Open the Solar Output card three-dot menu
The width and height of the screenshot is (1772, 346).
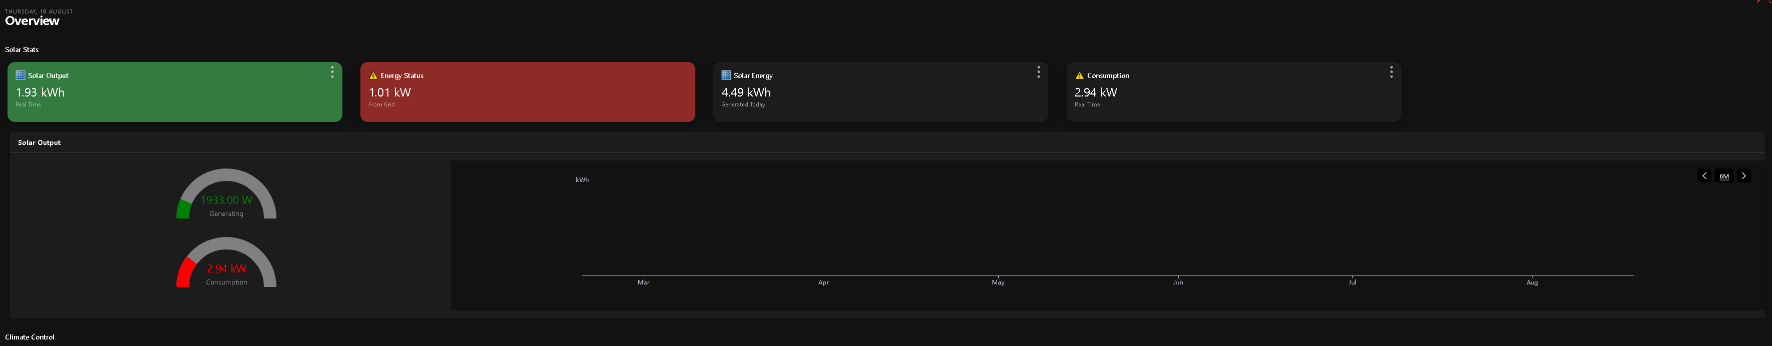[332, 72]
